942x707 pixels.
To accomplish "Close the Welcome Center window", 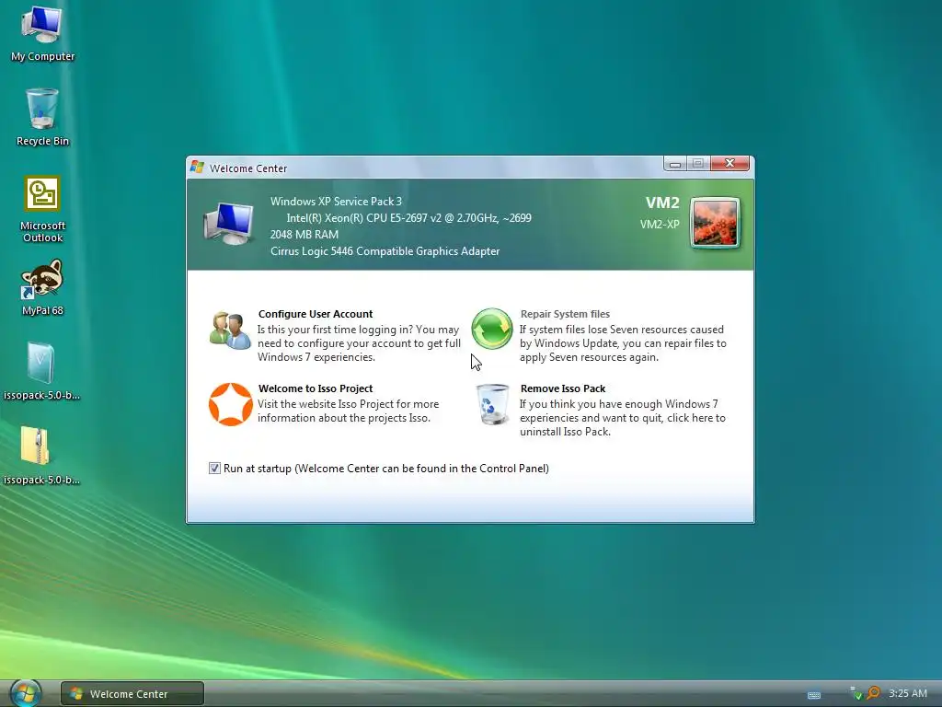I will tap(729, 164).
